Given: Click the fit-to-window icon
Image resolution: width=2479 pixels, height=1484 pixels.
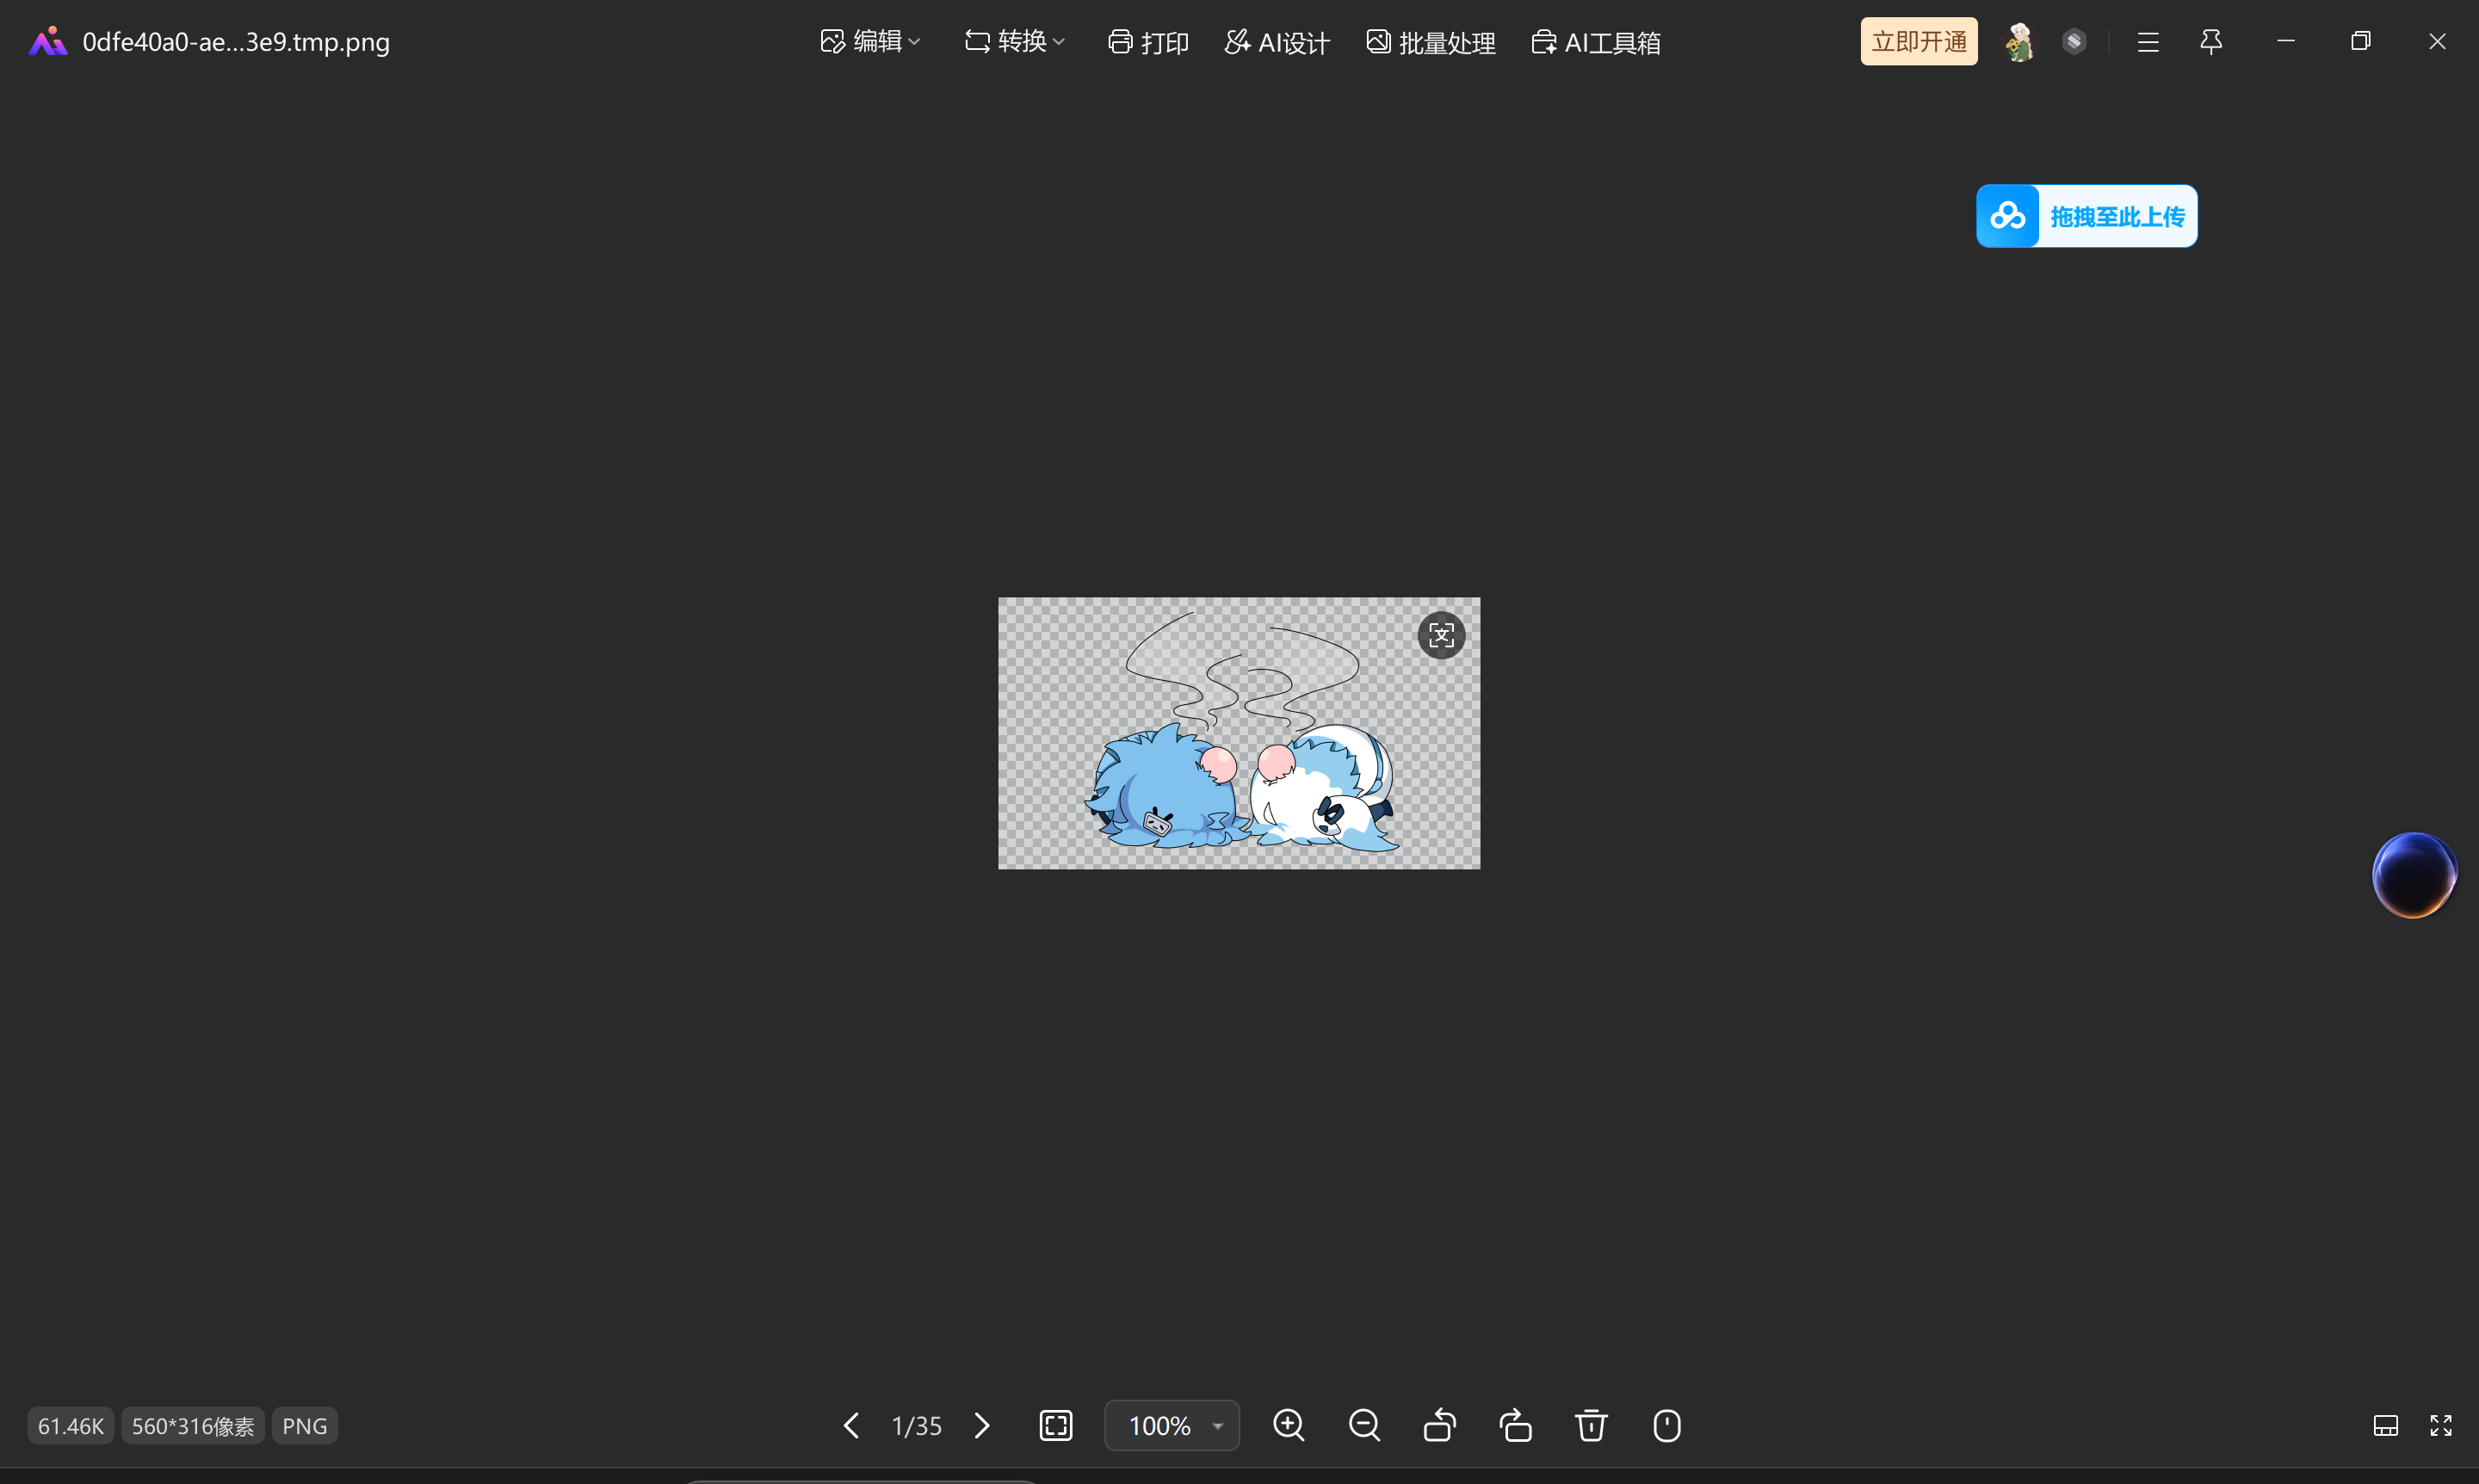Looking at the screenshot, I should (1056, 1425).
